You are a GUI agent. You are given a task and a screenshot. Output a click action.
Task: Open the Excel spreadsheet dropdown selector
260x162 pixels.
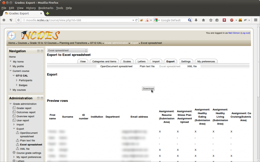click(67, 51)
